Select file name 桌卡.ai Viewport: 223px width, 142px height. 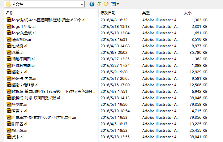coord(18,137)
